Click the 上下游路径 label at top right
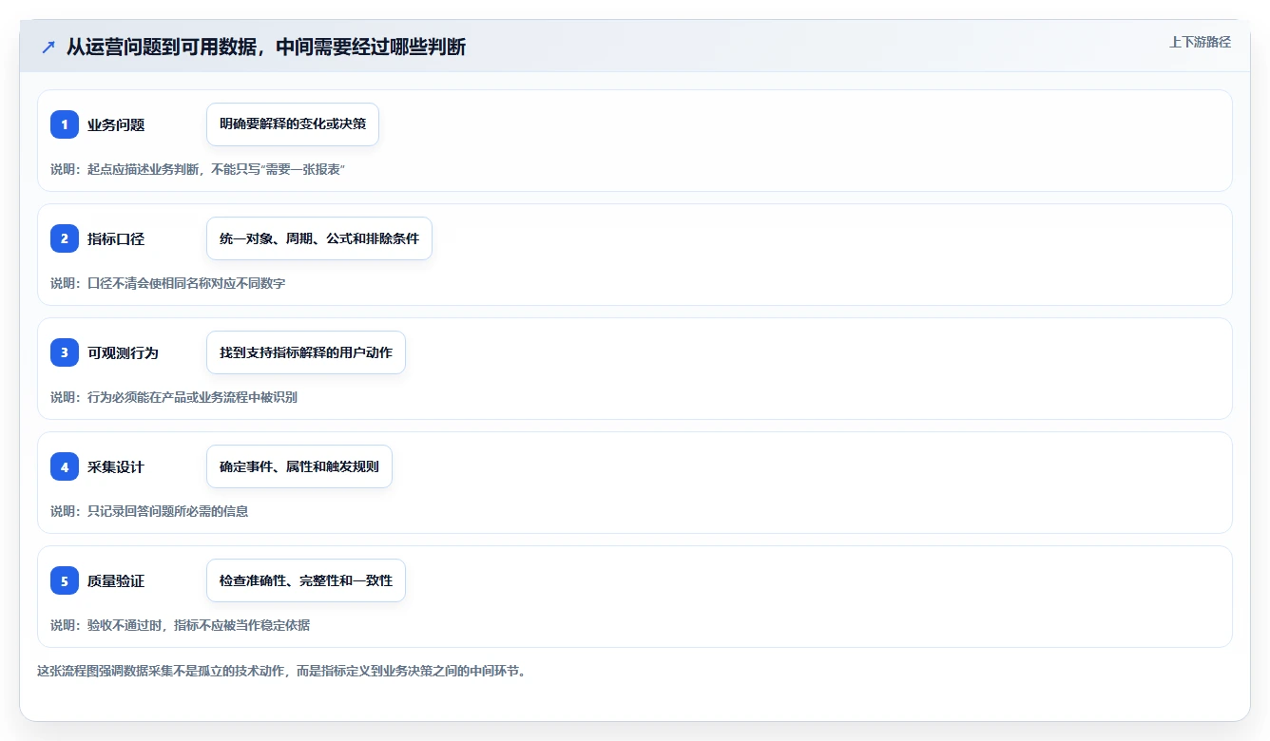The image size is (1270, 741). (x=1200, y=42)
